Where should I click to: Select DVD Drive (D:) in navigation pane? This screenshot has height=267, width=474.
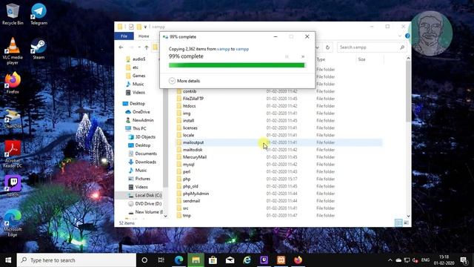(x=144, y=204)
